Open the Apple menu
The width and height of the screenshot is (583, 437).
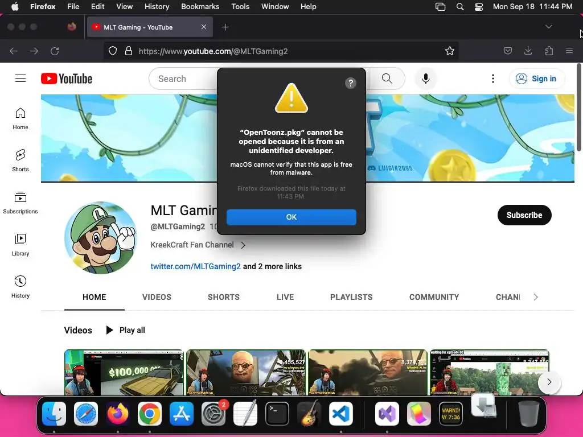coord(14,7)
